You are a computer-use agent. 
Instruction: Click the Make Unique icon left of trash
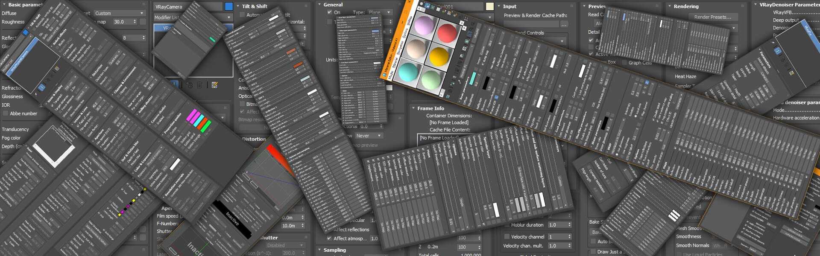(189, 85)
